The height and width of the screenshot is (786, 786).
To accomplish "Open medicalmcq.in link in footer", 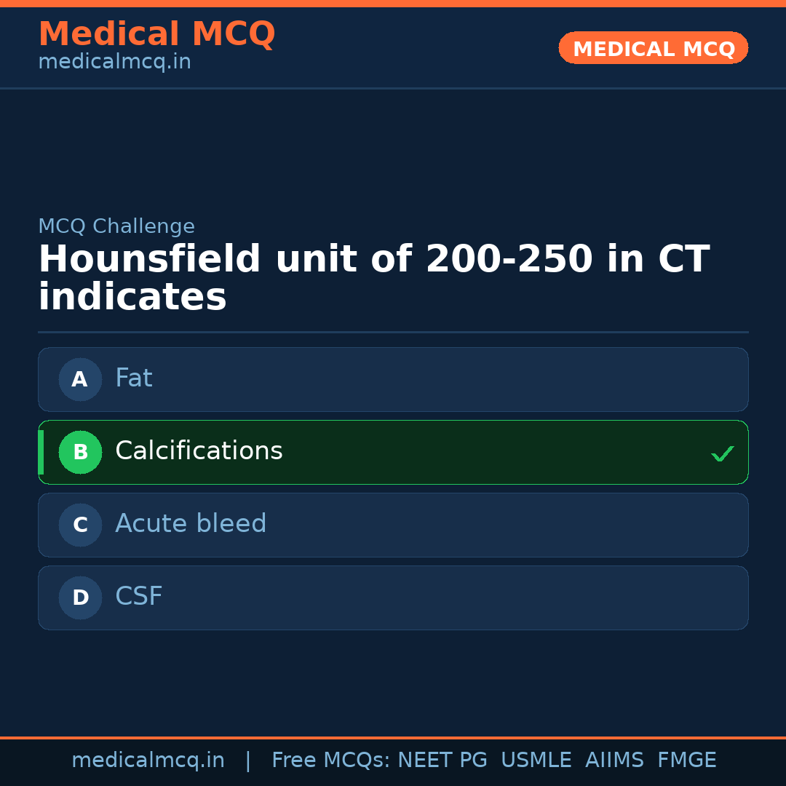I will click(148, 761).
